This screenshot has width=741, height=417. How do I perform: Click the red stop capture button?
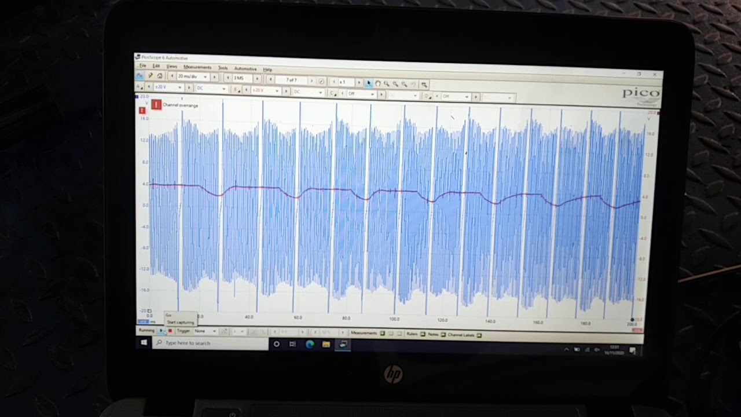pyautogui.click(x=170, y=330)
